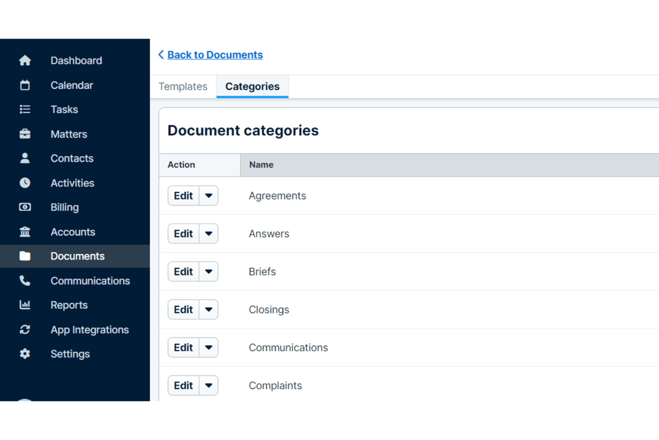Viewport: 659px width, 440px height.
Task: Expand the Briefs row action dropdown
Action: pyautogui.click(x=209, y=271)
